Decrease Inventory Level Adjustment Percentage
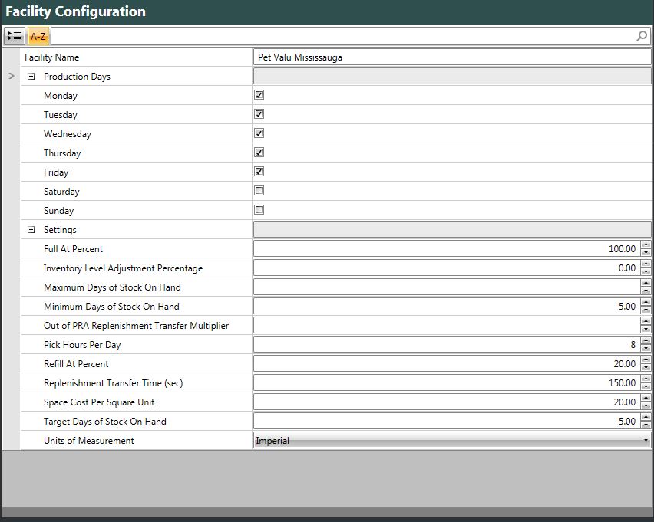The height and width of the screenshot is (522, 654). (x=646, y=272)
